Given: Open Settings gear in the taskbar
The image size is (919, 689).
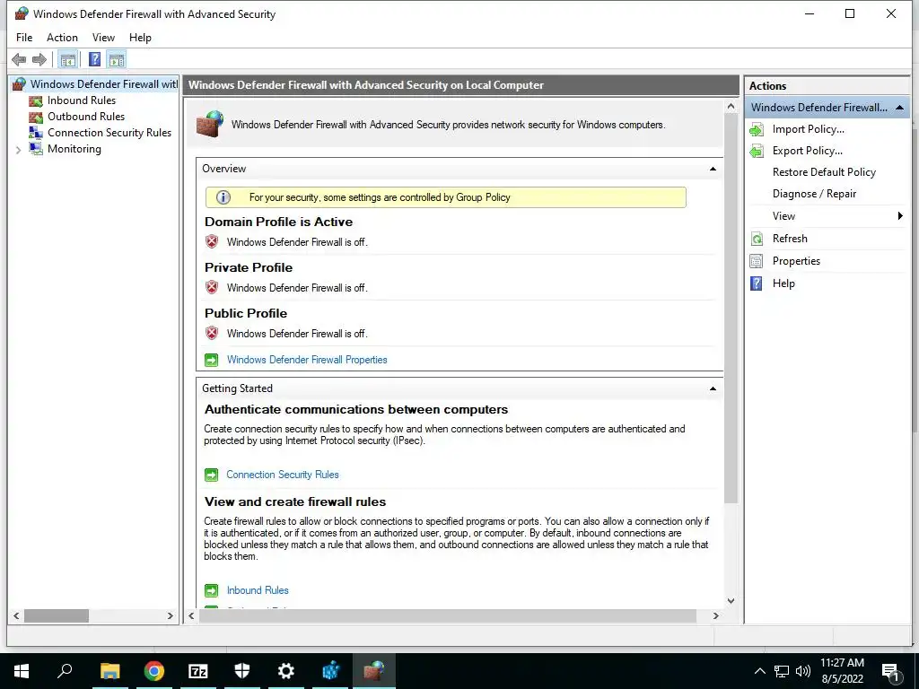Looking at the screenshot, I should [x=286, y=670].
